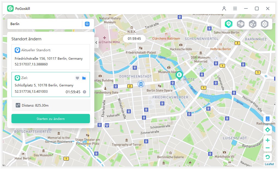Click the phone device icon on map
The width and height of the screenshot is (278, 169).
(268, 119)
